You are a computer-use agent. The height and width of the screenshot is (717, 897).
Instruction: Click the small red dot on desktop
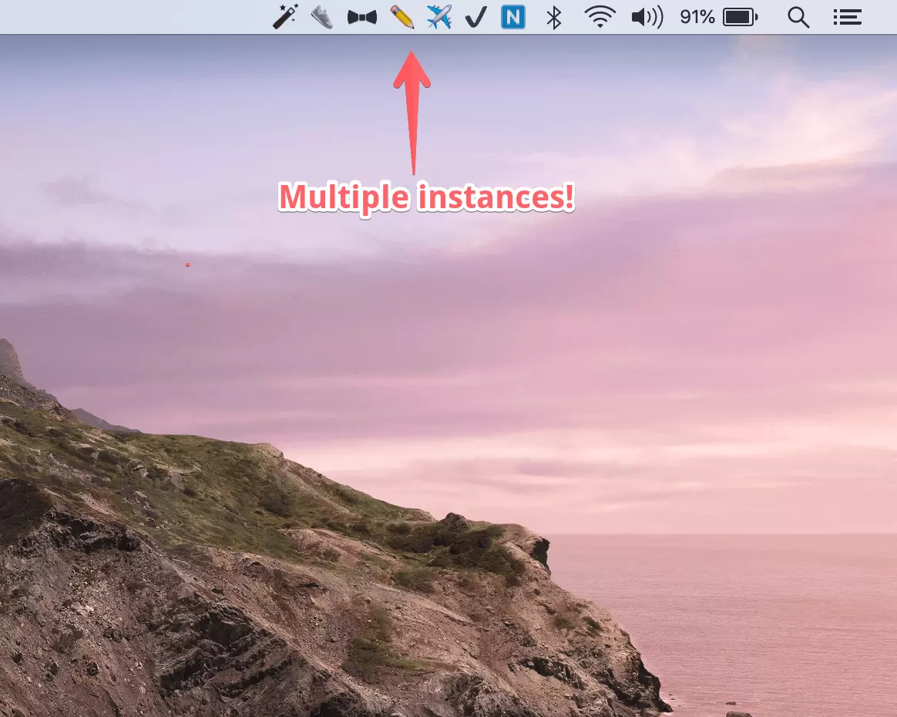click(x=187, y=264)
